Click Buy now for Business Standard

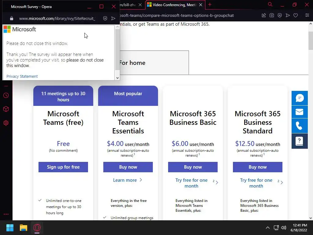coord(257,167)
